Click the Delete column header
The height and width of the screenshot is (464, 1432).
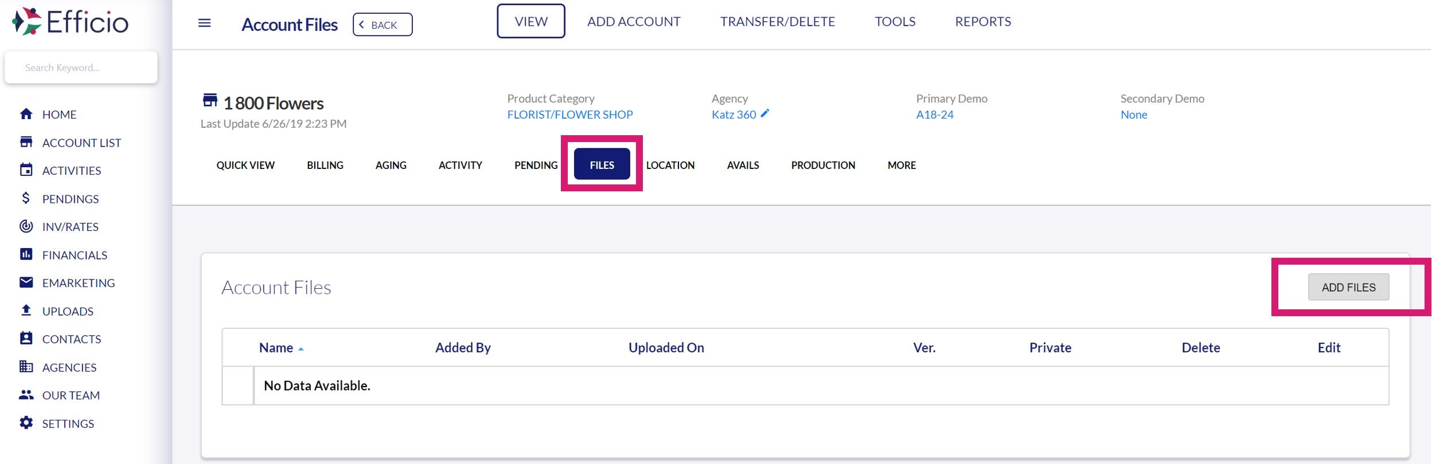tap(1201, 348)
